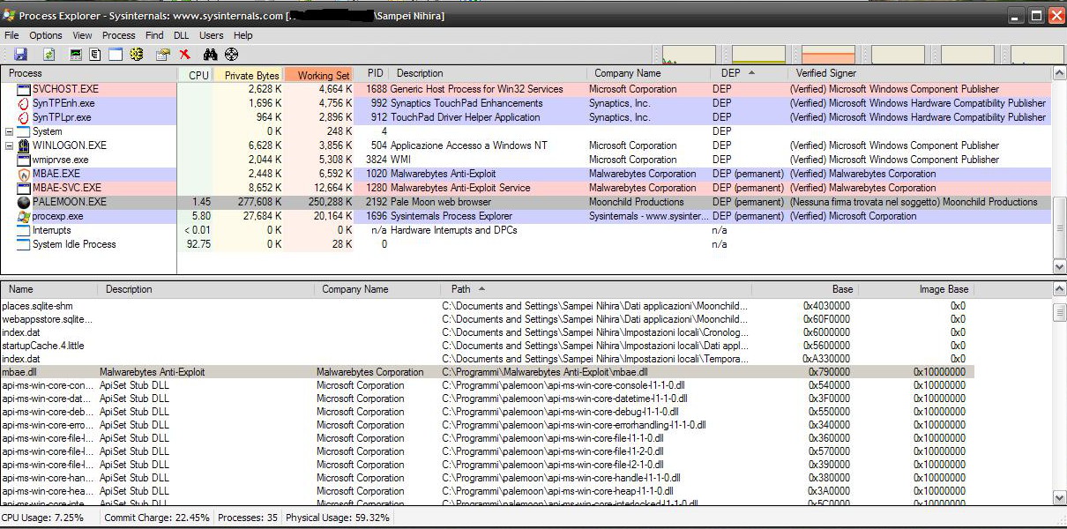The image size is (1067, 529).
Task: Click the binoculars Find Handle icon
Action: (211, 55)
